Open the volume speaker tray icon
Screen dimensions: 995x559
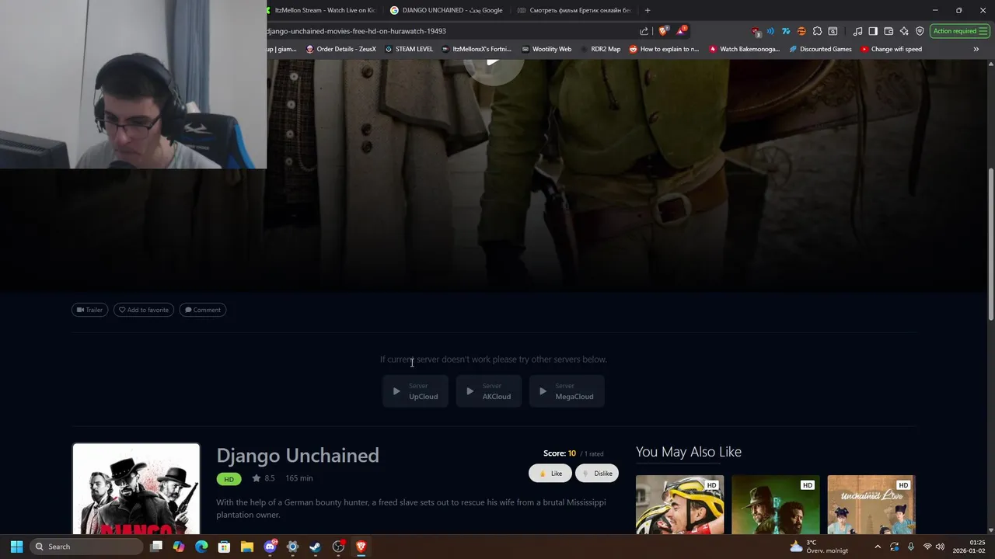click(x=940, y=547)
